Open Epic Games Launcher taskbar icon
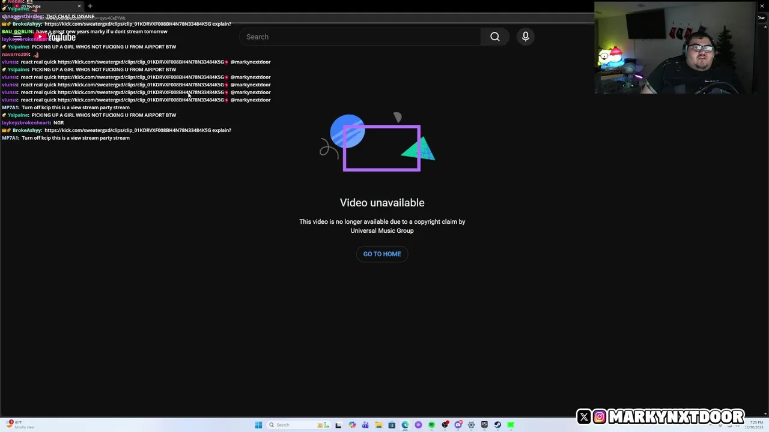The width and height of the screenshot is (769, 432). (484, 425)
